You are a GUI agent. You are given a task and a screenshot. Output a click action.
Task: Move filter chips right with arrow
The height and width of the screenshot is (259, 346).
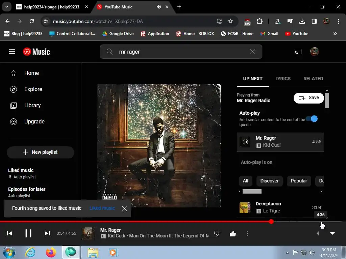321,192
